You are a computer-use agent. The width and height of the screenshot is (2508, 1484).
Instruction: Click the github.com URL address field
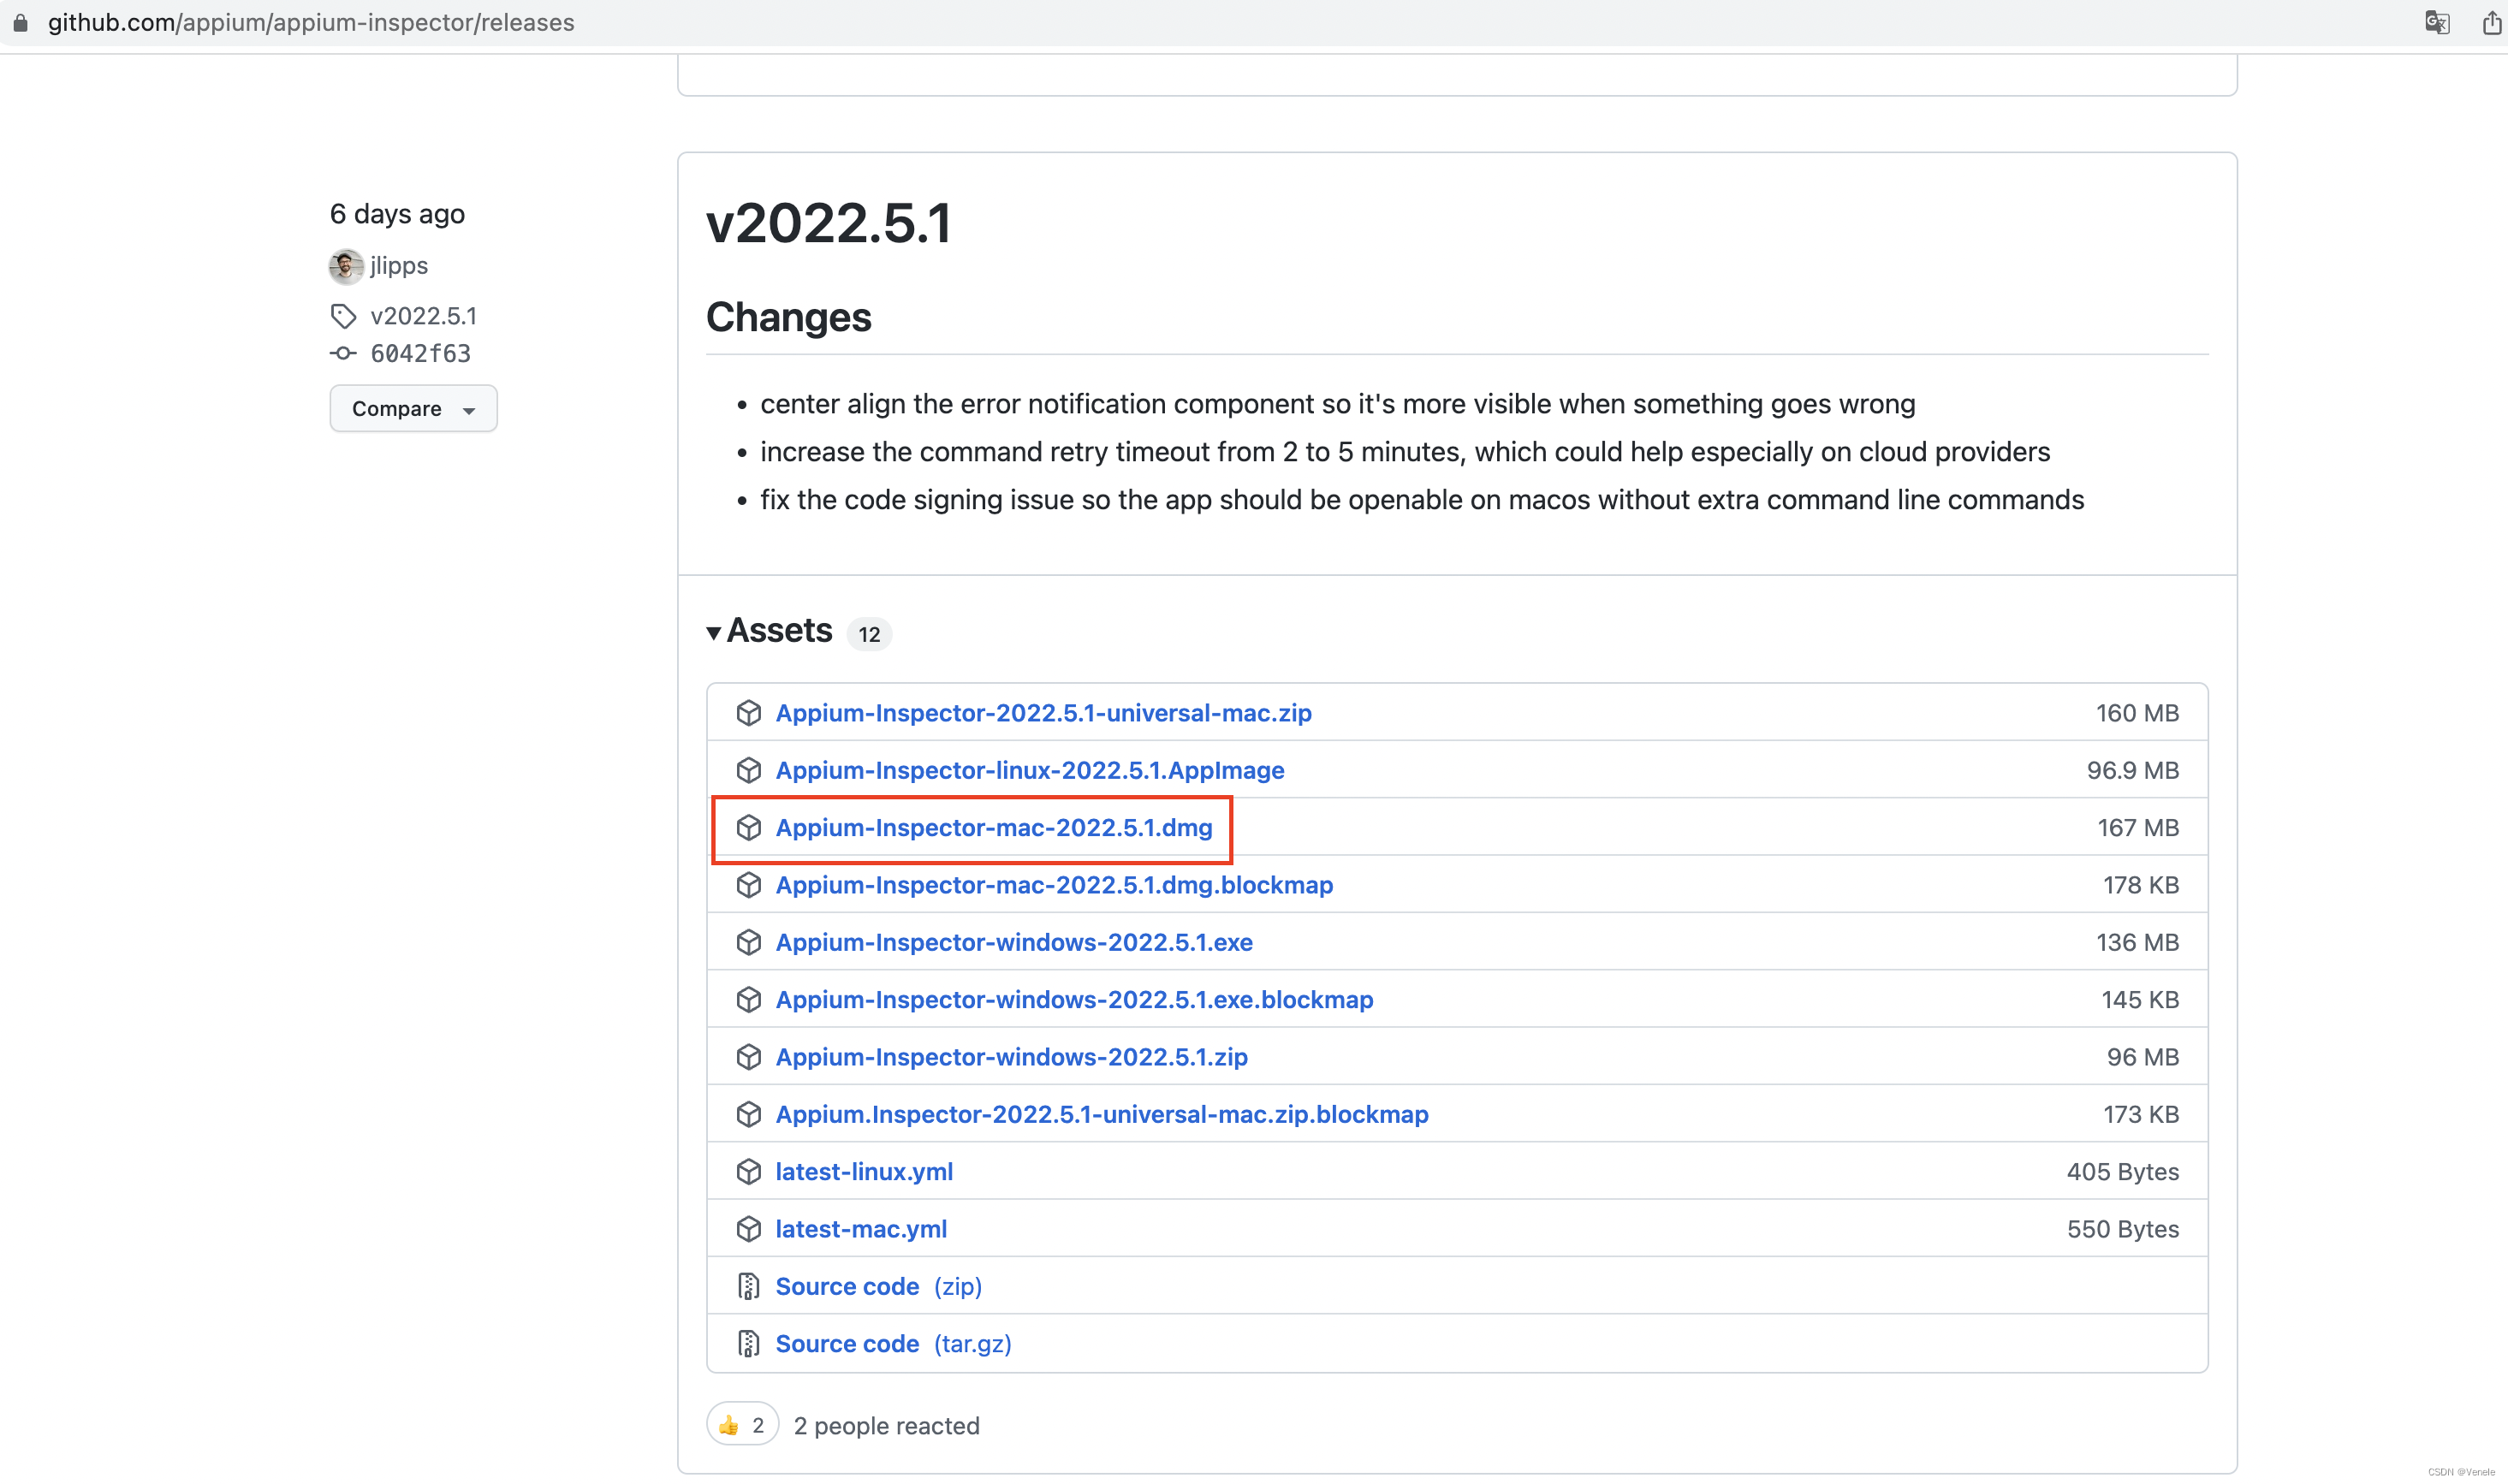311,22
